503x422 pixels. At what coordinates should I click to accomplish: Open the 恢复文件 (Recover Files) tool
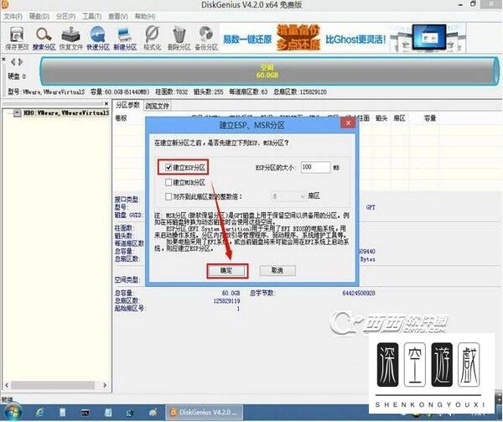tap(72, 34)
